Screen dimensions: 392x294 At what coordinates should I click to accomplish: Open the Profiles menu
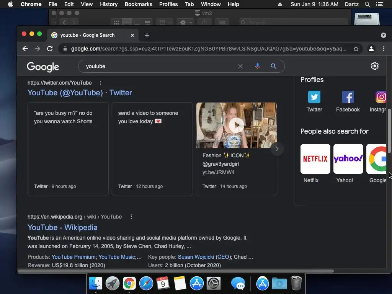pos(168,4)
